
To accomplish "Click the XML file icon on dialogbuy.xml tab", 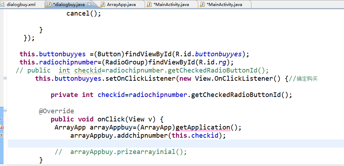I will point(3,4).
